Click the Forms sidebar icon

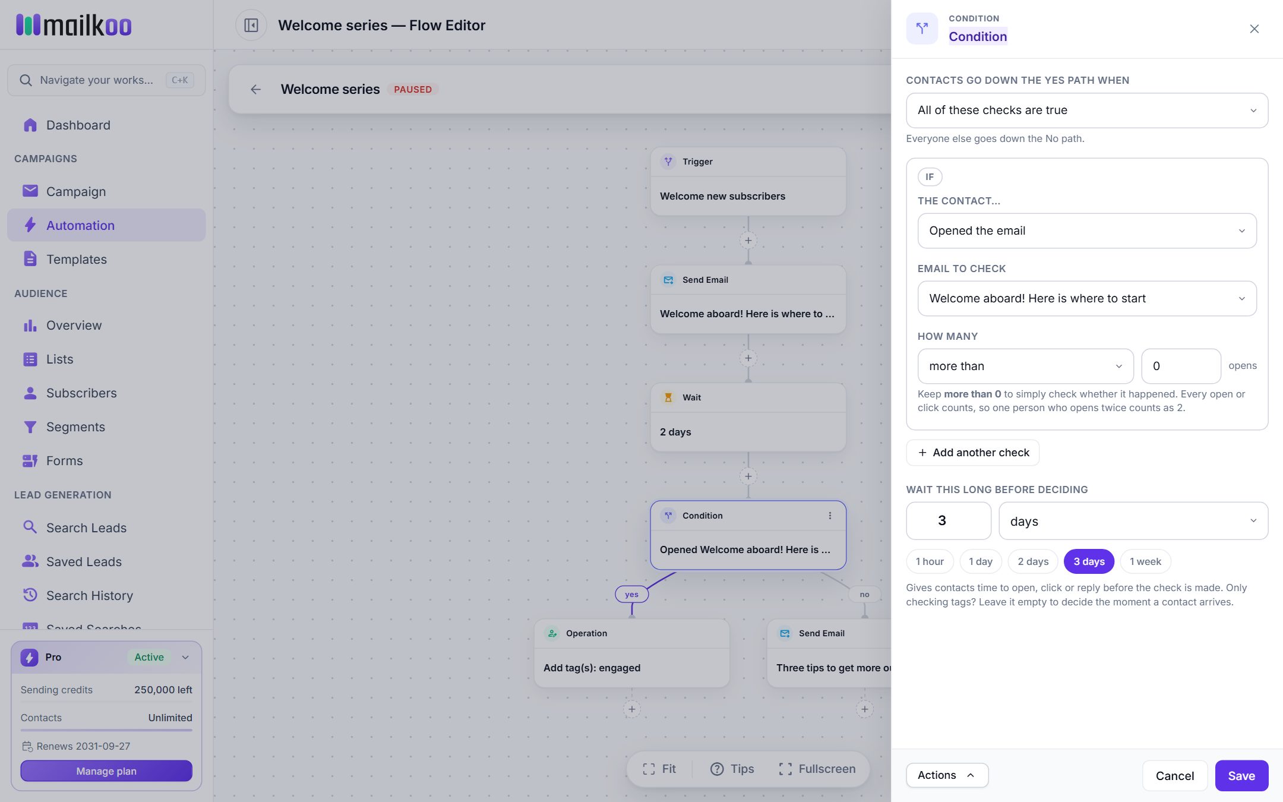30,461
